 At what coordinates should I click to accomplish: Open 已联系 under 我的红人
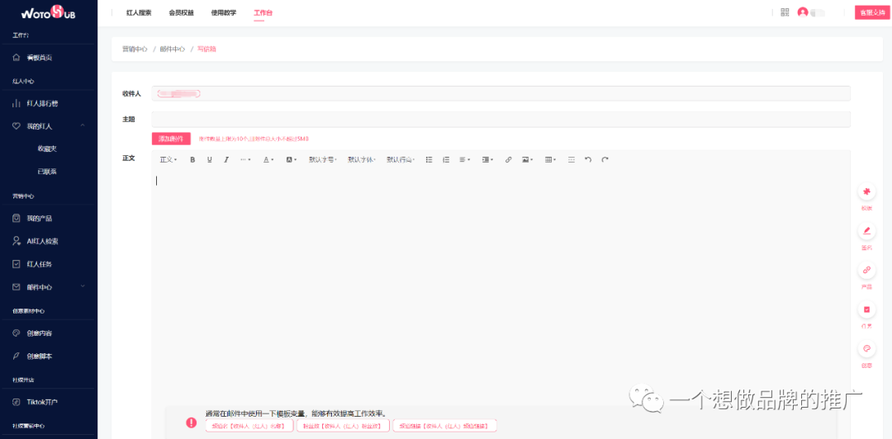tap(47, 172)
